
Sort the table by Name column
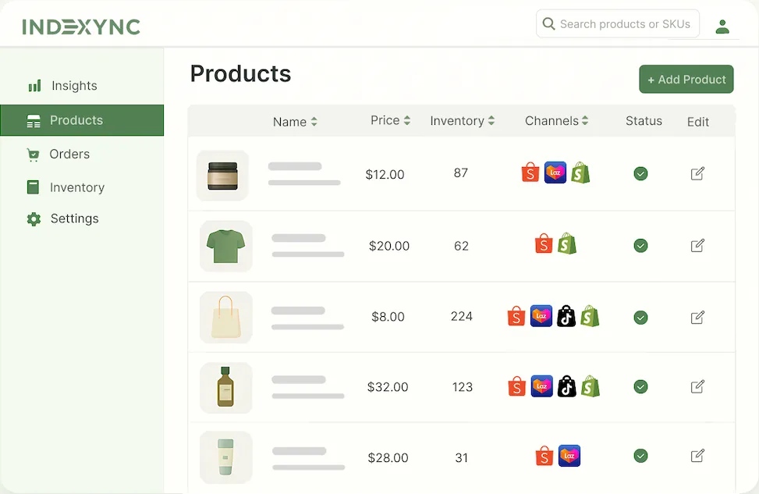click(x=295, y=122)
